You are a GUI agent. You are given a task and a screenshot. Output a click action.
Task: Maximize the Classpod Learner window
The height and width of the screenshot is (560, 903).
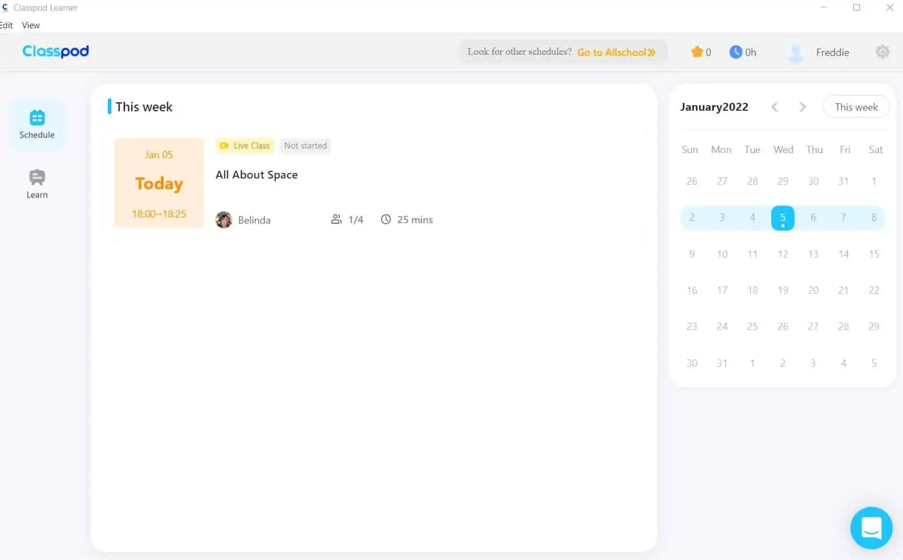(x=857, y=7)
